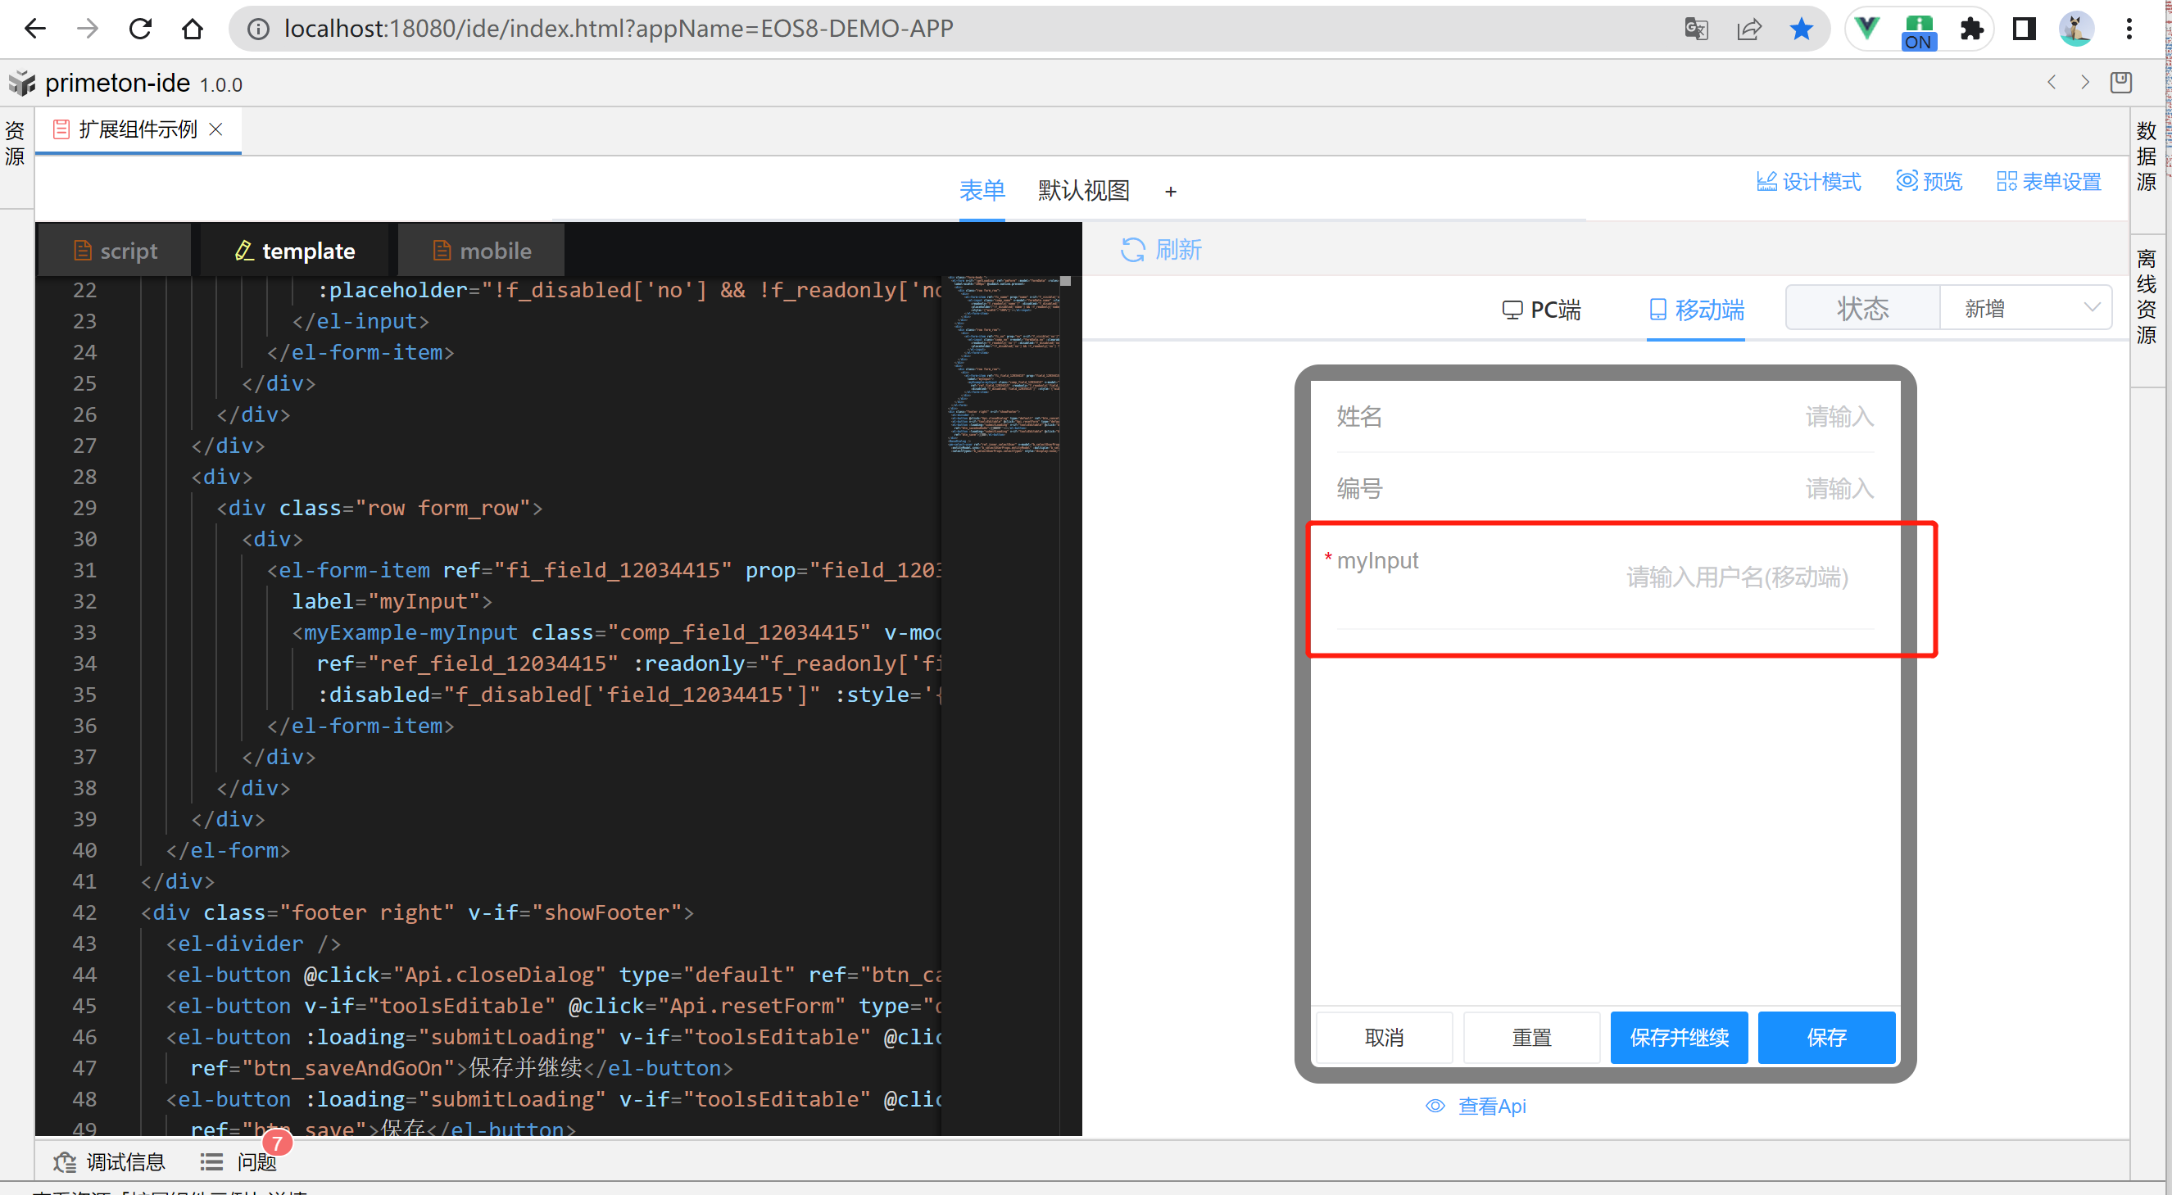The width and height of the screenshot is (2172, 1195).
Task: Bookmark page with star icon
Action: [x=1801, y=29]
